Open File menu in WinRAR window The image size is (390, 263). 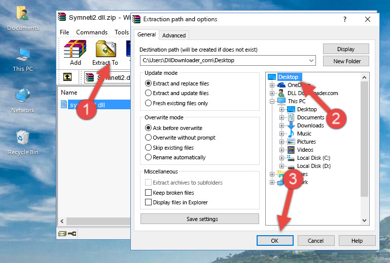(x=64, y=32)
